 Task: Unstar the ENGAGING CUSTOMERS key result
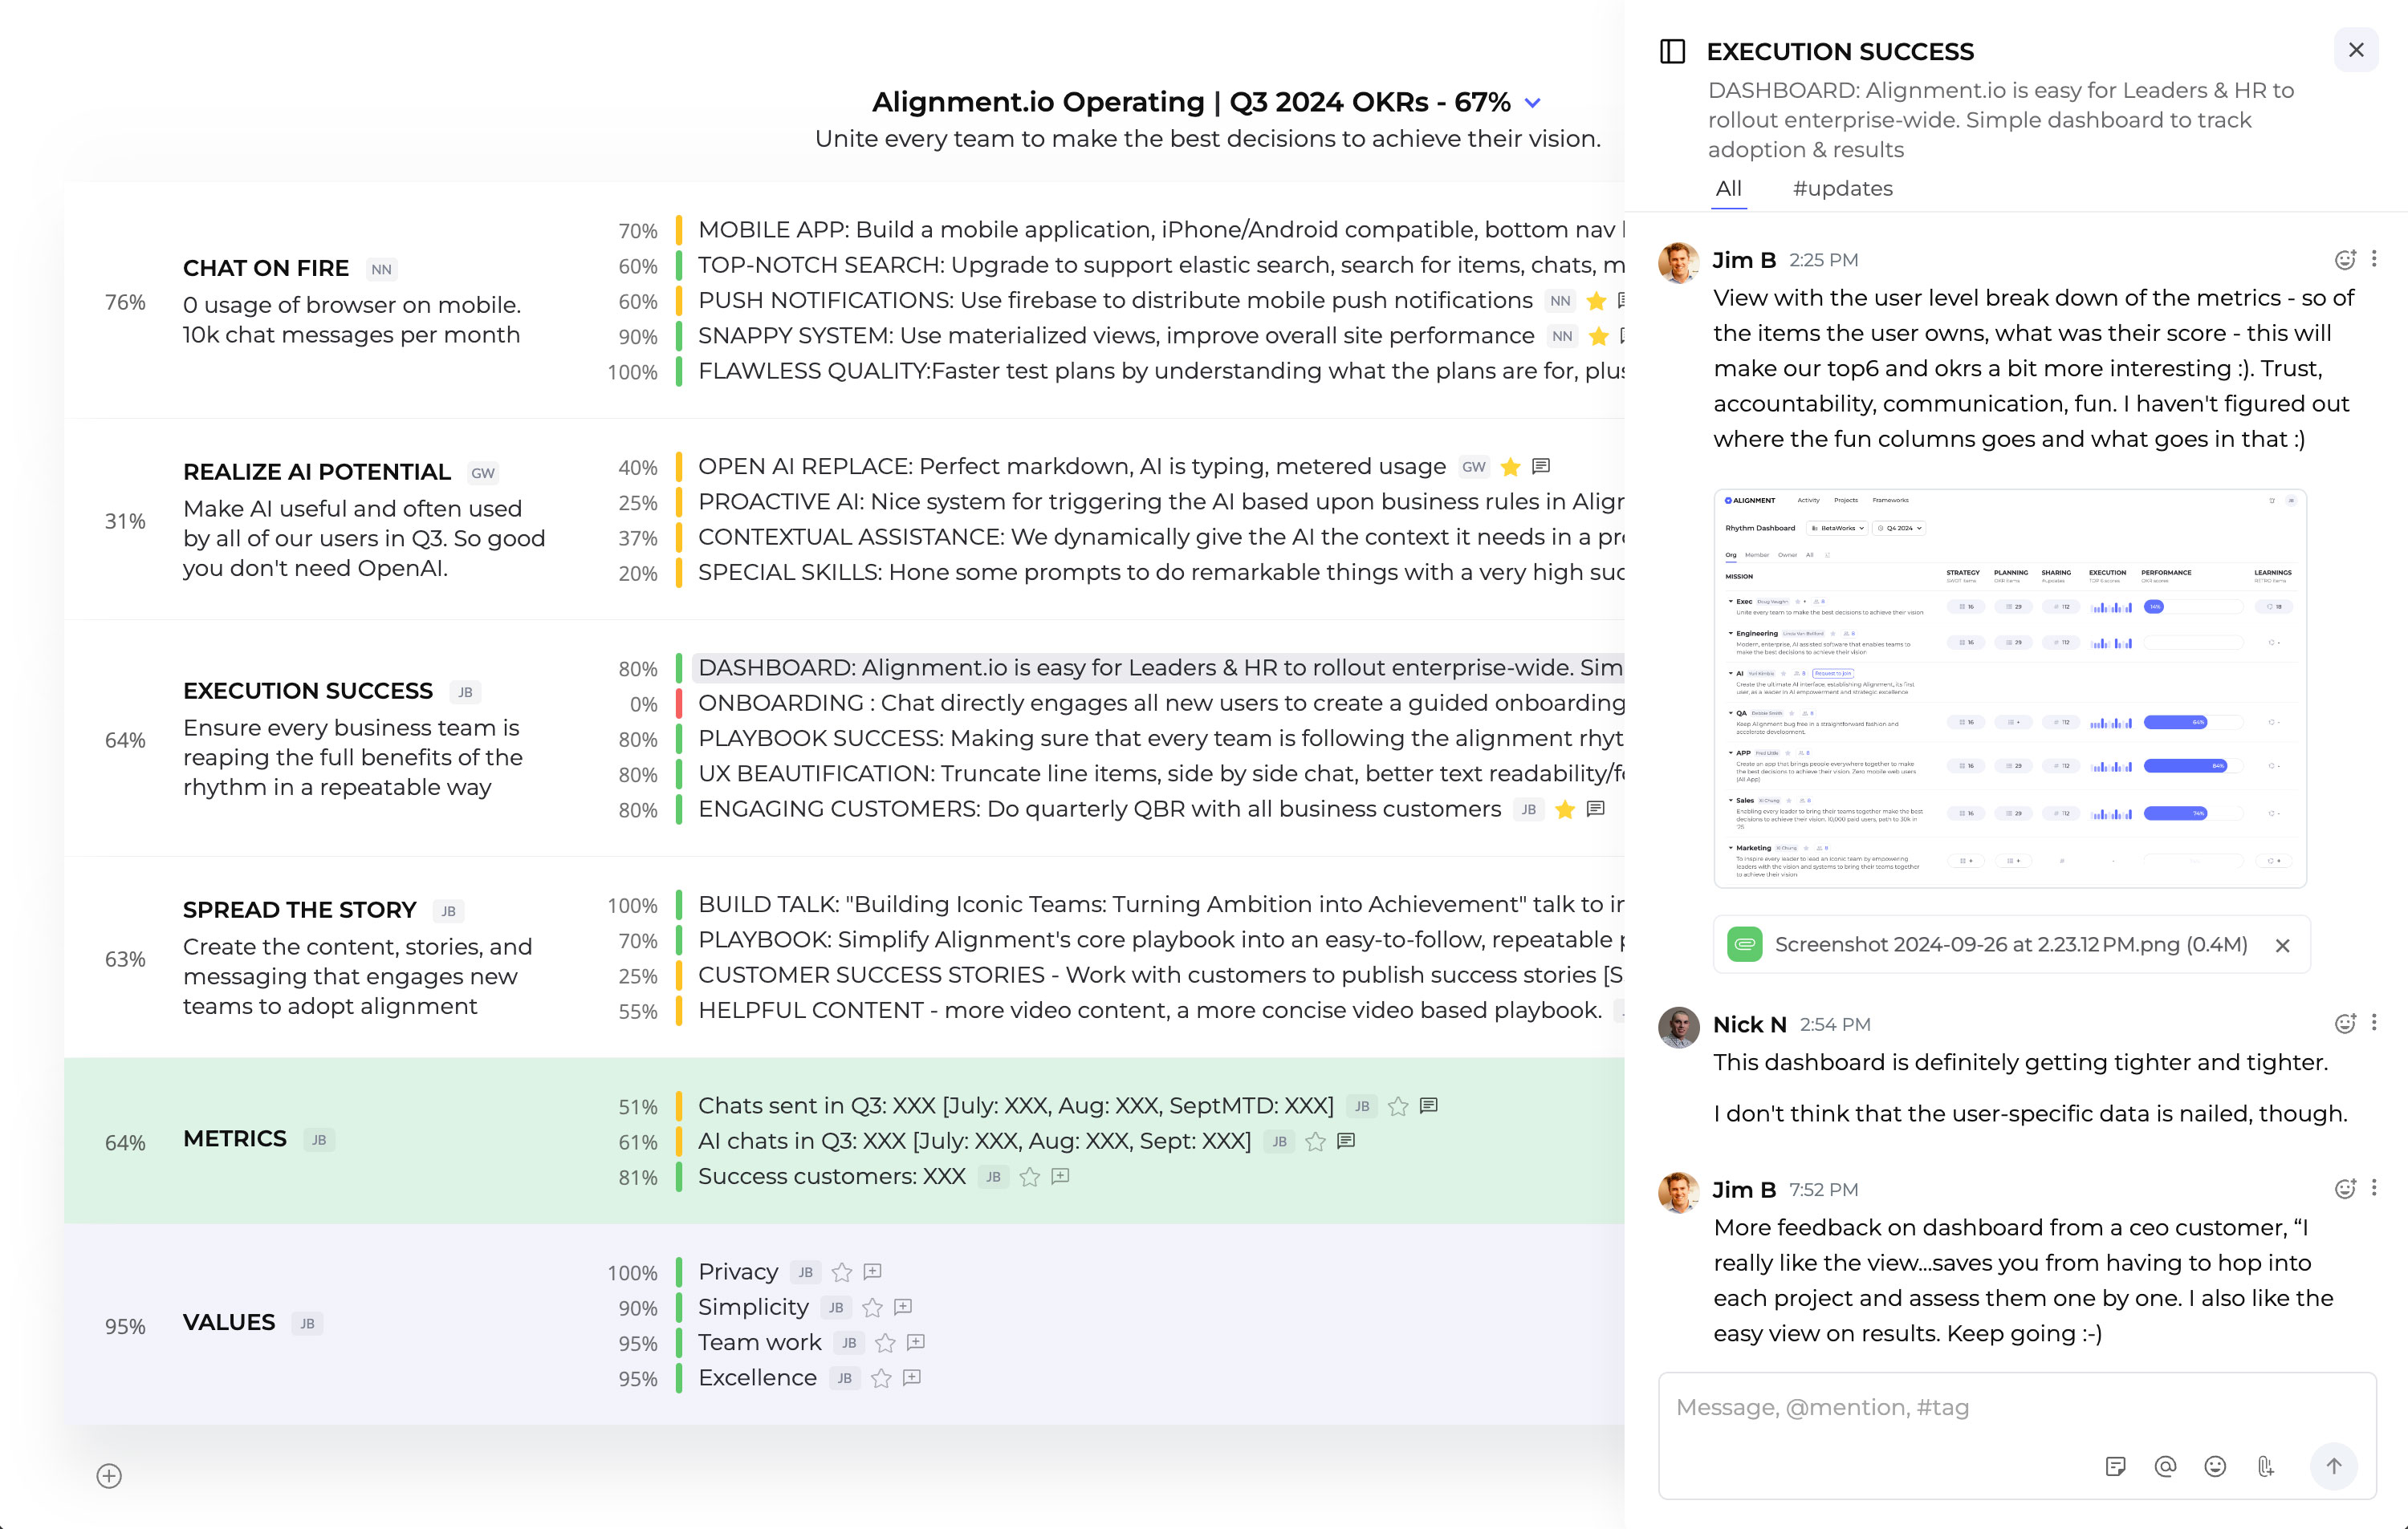tap(1565, 809)
